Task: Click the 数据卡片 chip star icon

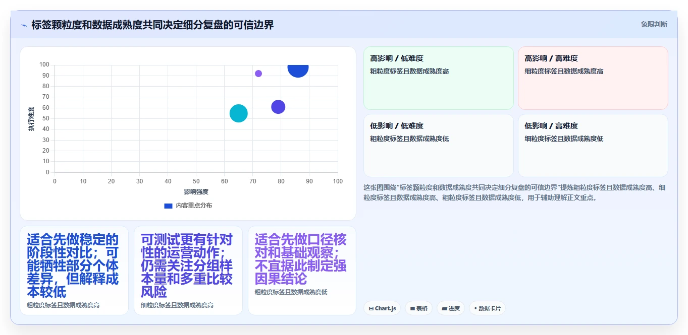Action: (x=475, y=308)
